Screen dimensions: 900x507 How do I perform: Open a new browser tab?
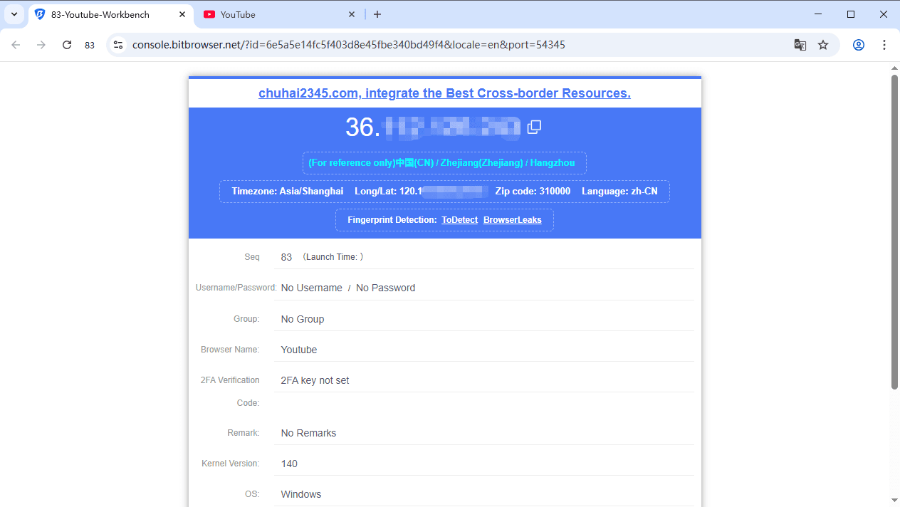click(377, 14)
